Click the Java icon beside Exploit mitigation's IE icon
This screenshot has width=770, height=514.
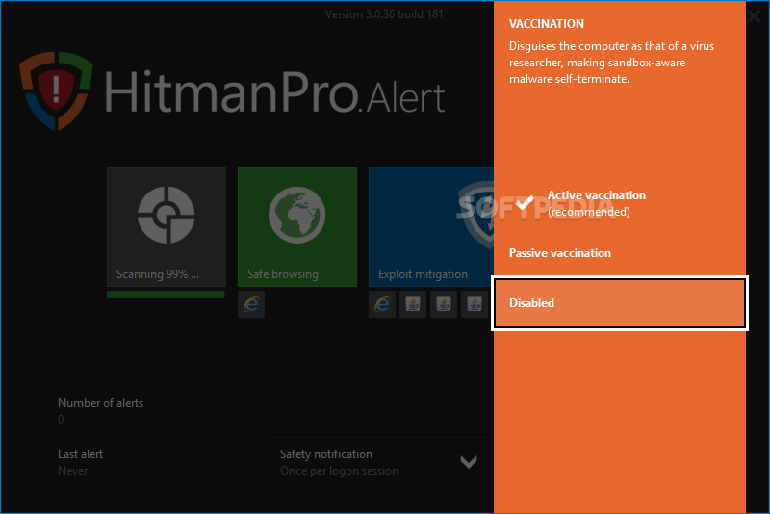point(413,304)
